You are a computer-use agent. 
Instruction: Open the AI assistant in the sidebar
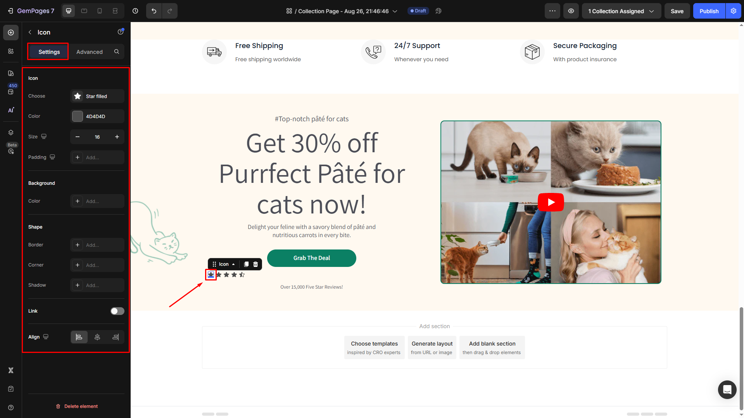[x=11, y=110]
